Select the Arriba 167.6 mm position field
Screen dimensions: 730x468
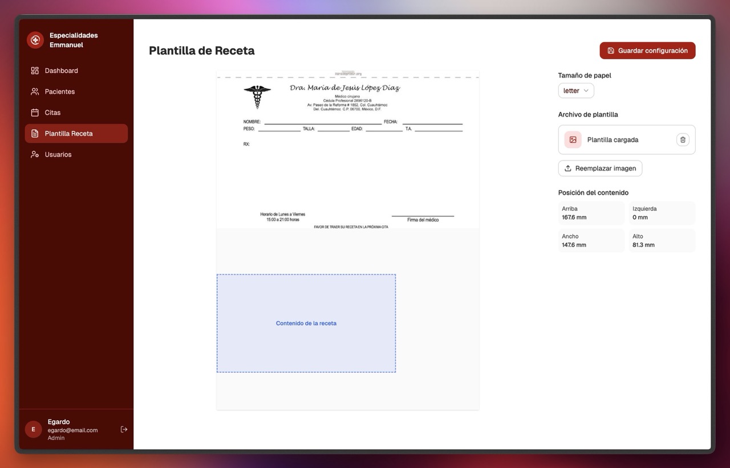click(591, 213)
